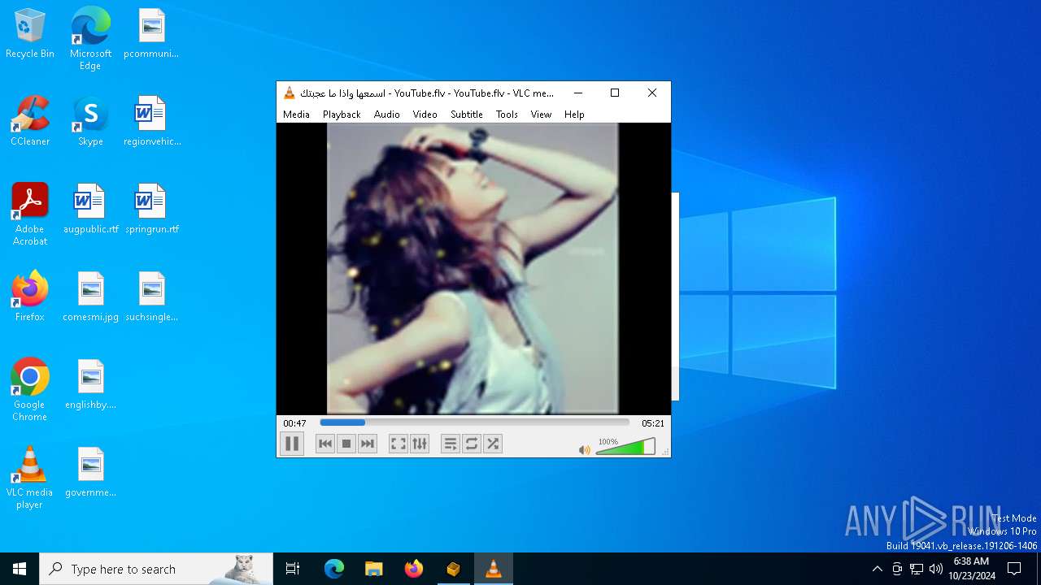The width and height of the screenshot is (1041, 585).
Task: Open File Explorer from the taskbar
Action: point(374,569)
